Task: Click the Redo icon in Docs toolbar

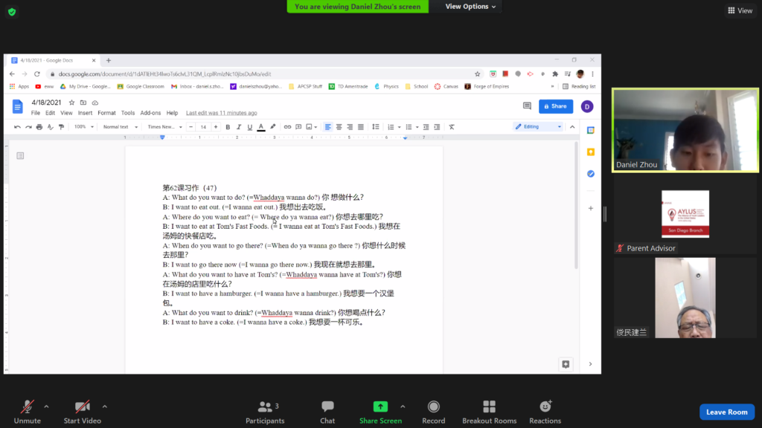Action: coord(28,127)
